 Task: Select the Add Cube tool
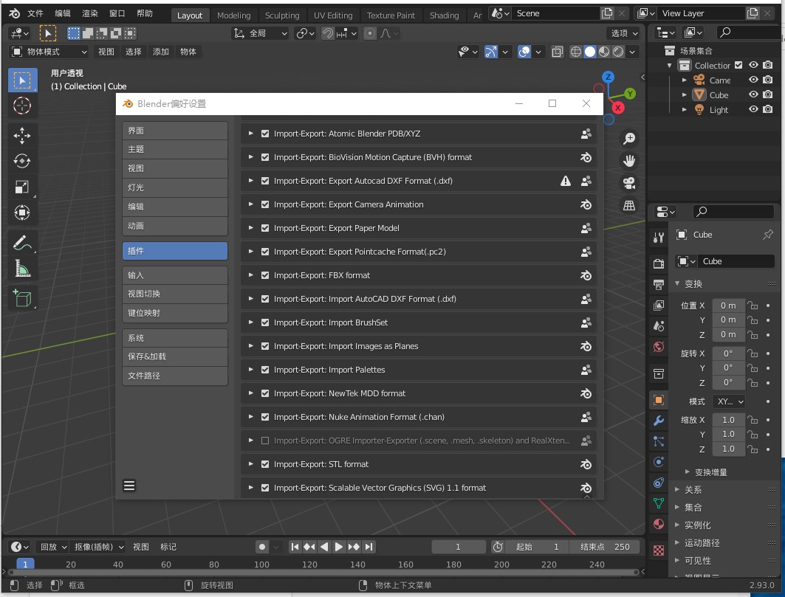coord(22,298)
